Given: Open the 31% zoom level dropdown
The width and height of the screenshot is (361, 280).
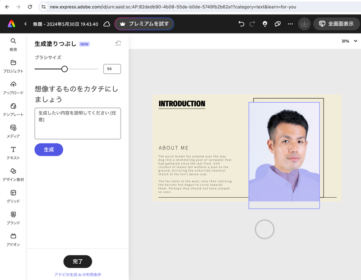Looking at the screenshot, I should coord(347,41).
